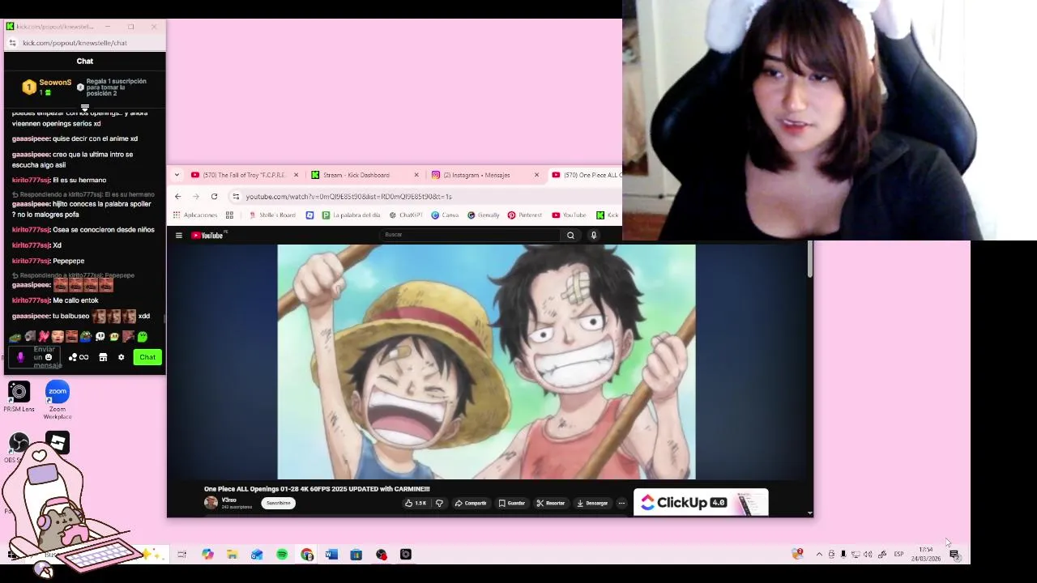Screen dimensions: 1037x583
Task: Click the green Chat send button
Action: 147,357
